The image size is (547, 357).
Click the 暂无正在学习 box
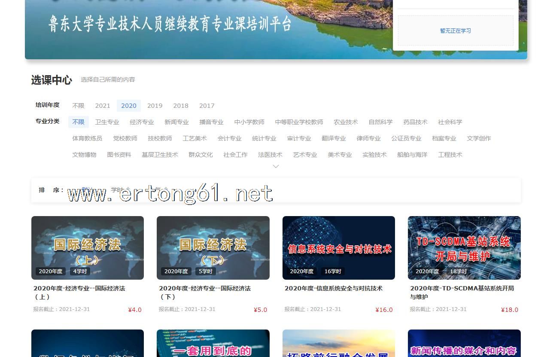pyautogui.click(x=455, y=31)
